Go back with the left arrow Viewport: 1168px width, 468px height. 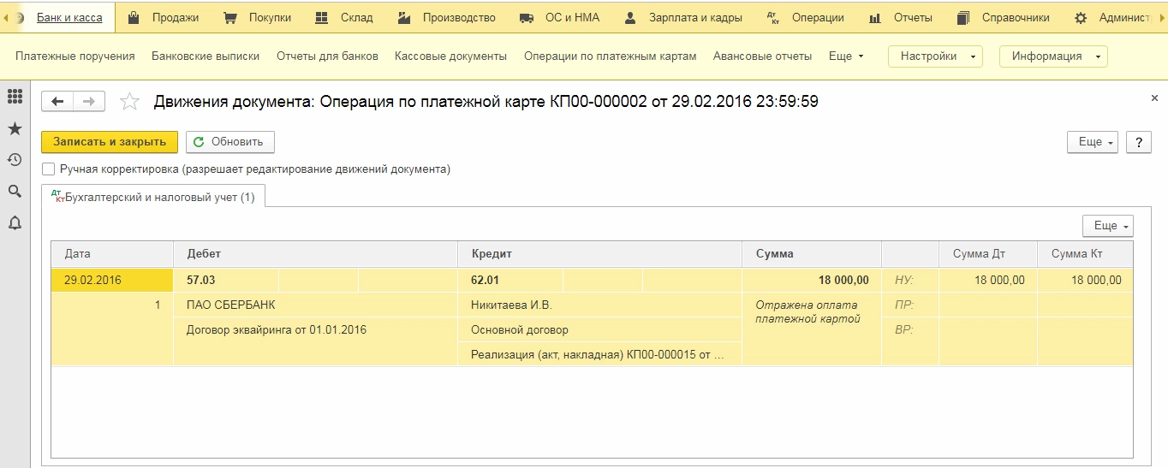(57, 101)
